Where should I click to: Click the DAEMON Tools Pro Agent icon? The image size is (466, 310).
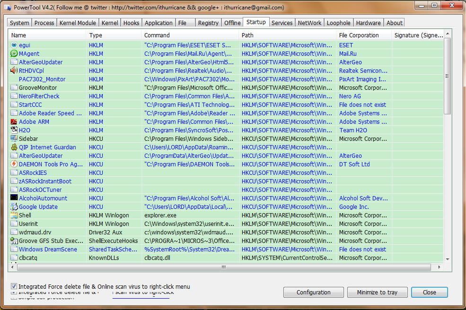14,164
